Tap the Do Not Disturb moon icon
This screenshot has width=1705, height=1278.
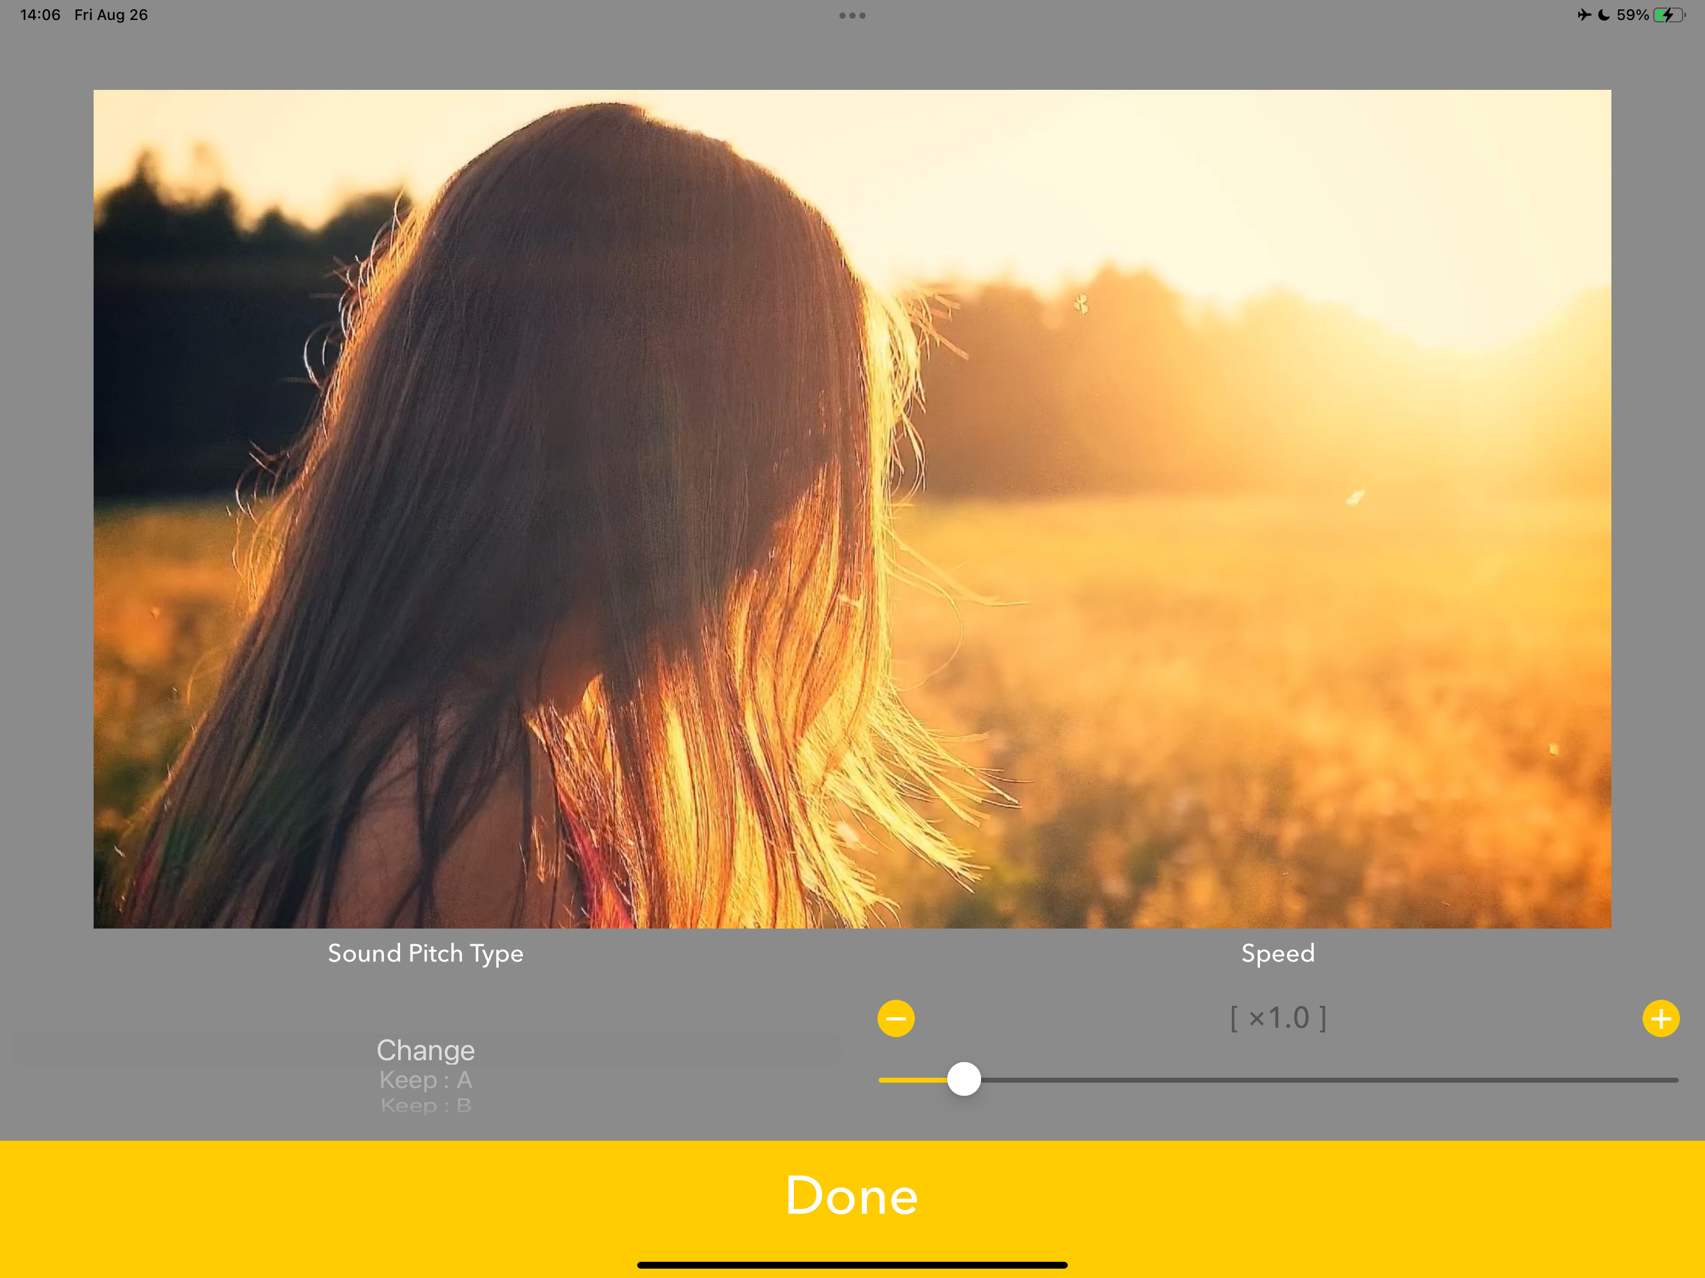coord(1603,14)
